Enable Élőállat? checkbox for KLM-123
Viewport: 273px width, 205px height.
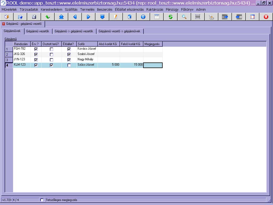69,65
